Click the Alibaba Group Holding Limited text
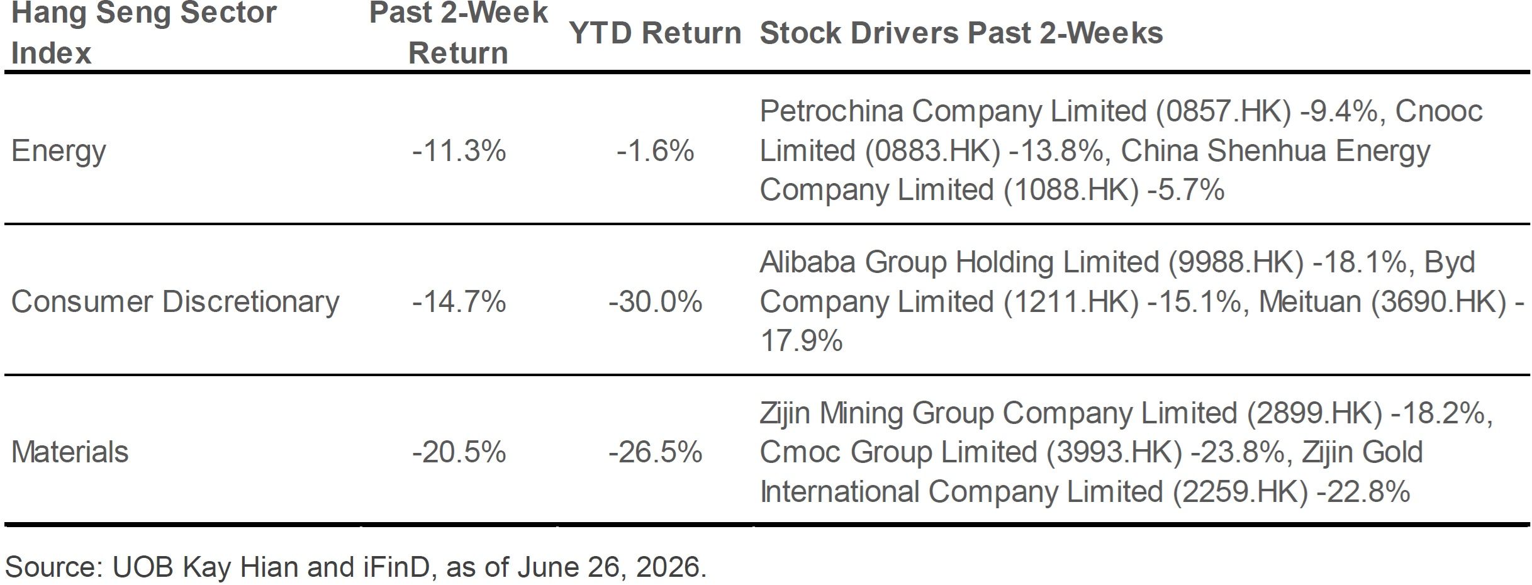The height and width of the screenshot is (585, 1532). tap(959, 262)
